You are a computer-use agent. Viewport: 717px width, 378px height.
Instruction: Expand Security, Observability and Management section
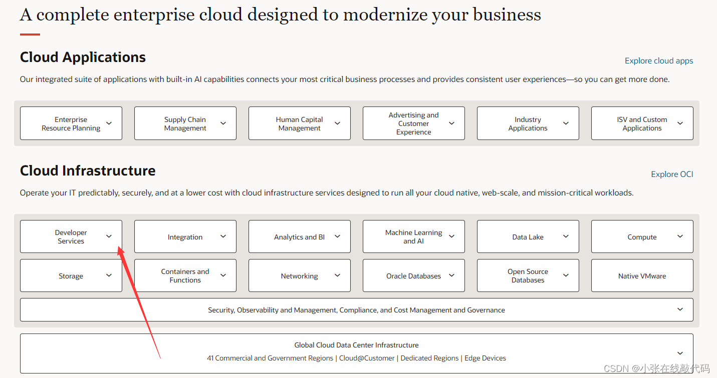(357, 310)
